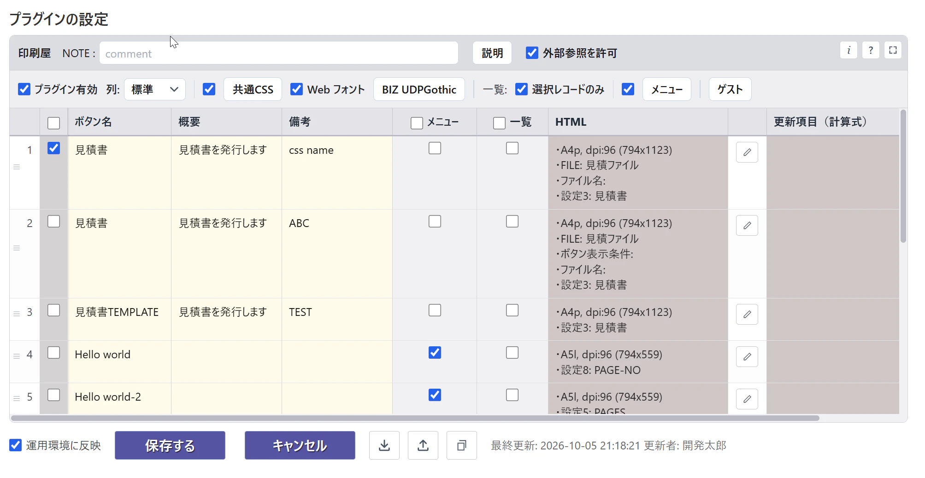Open the 列 dropdown showing 標準

click(155, 89)
